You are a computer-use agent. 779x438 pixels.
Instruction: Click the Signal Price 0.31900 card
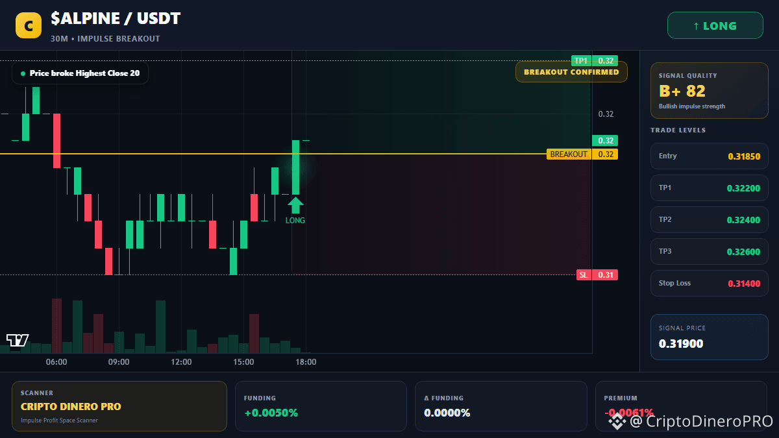(709, 337)
